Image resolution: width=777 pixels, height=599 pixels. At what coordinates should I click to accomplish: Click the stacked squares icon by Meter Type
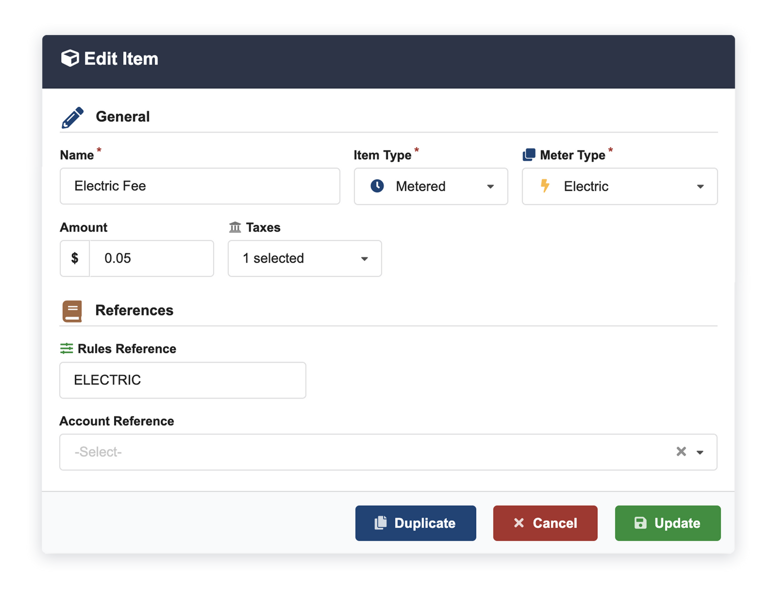coord(529,155)
